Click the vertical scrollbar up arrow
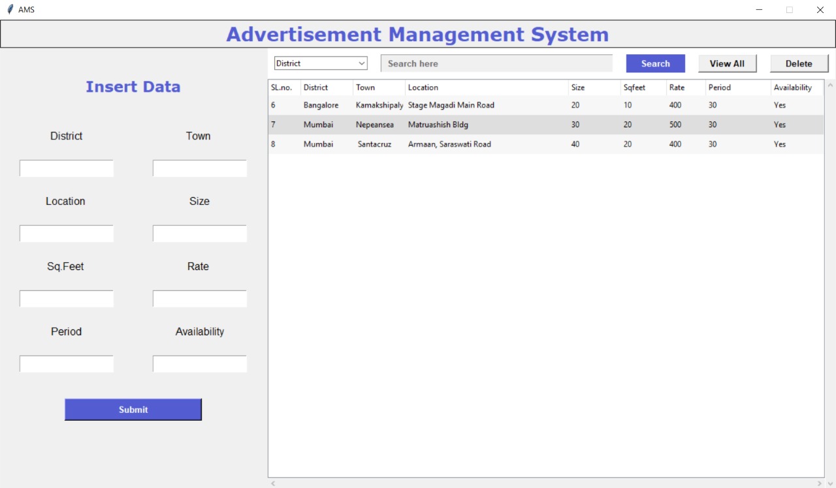 (x=830, y=85)
